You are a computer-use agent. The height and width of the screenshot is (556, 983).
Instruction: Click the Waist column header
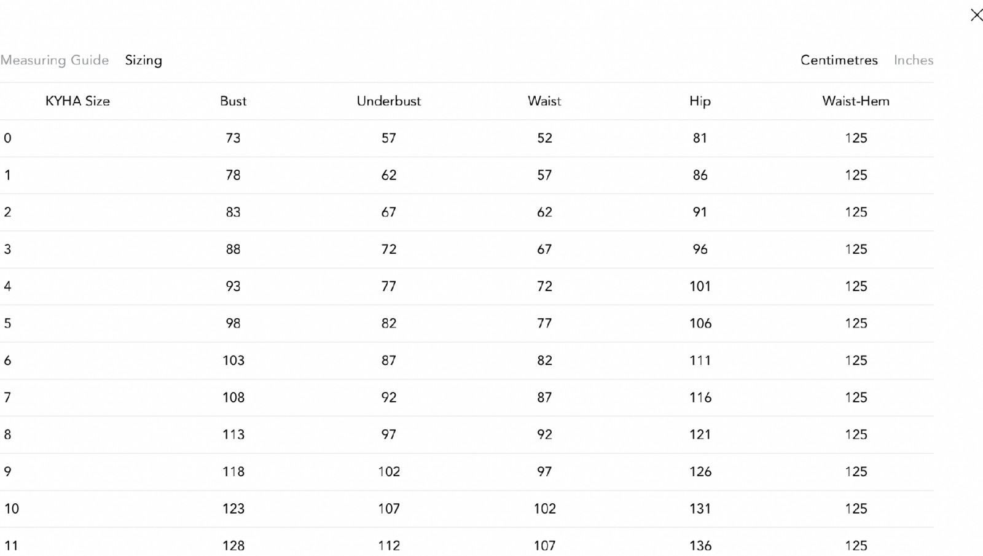click(x=544, y=101)
